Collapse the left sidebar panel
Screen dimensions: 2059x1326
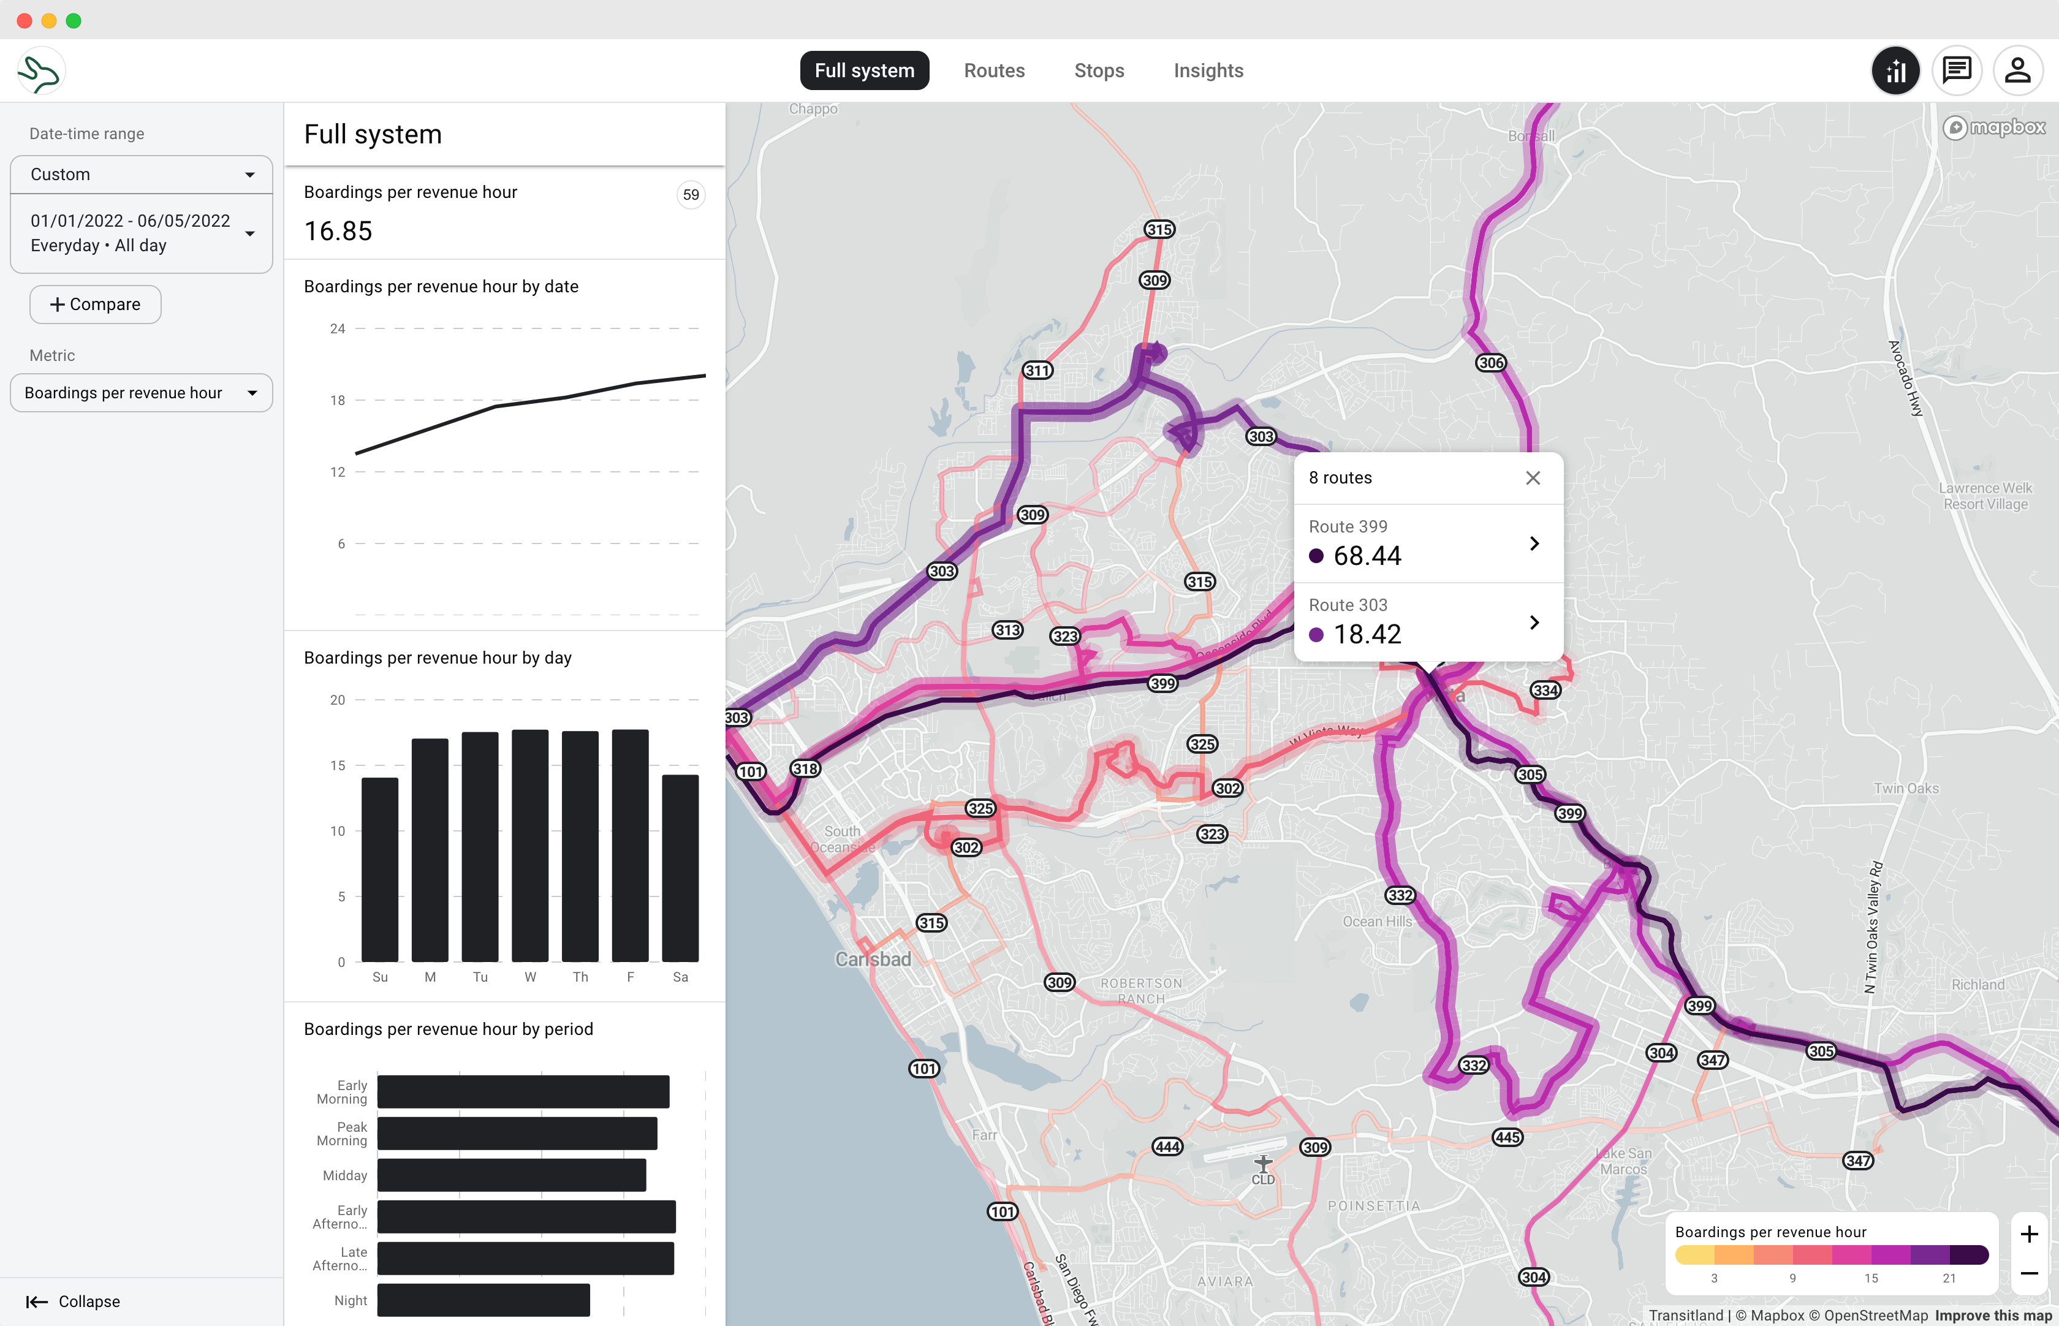click(73, 1301)
